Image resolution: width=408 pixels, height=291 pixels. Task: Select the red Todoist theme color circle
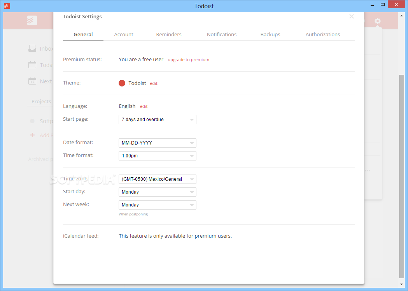tap(122, 83)
